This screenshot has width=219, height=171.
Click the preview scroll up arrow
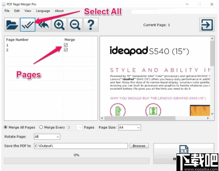pyautogui.click(x=212, y=38)
